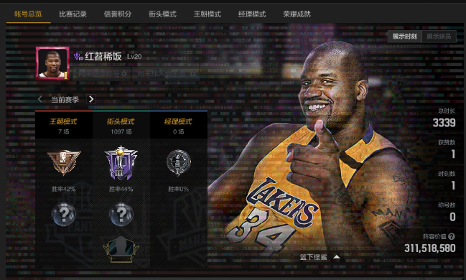Open the 经理模式 tab in top navigation
The height and width of the screenshot is (280, 466).
[x=252, y=14]
